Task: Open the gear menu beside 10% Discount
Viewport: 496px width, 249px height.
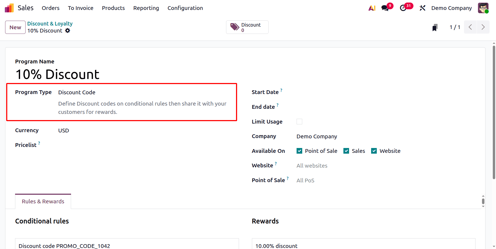Action: click(67, 31)
